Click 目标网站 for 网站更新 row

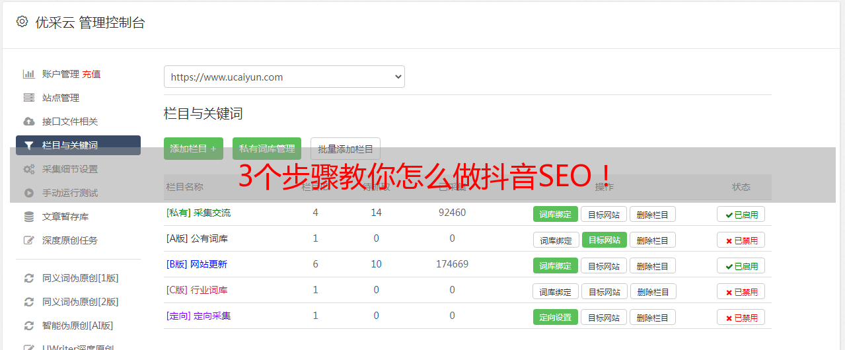tap(604, 265)
